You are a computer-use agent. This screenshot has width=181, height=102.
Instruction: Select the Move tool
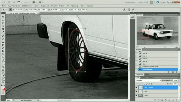(x=3, y=17)
